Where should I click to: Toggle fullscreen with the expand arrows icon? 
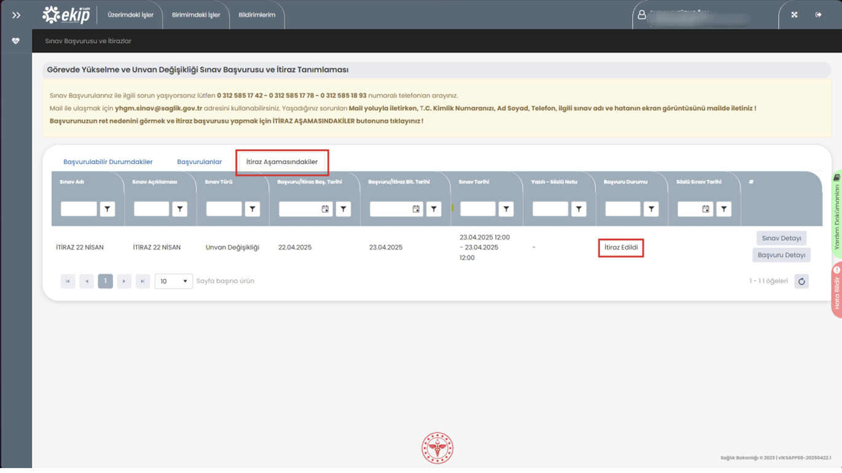(x=794, y=15)
